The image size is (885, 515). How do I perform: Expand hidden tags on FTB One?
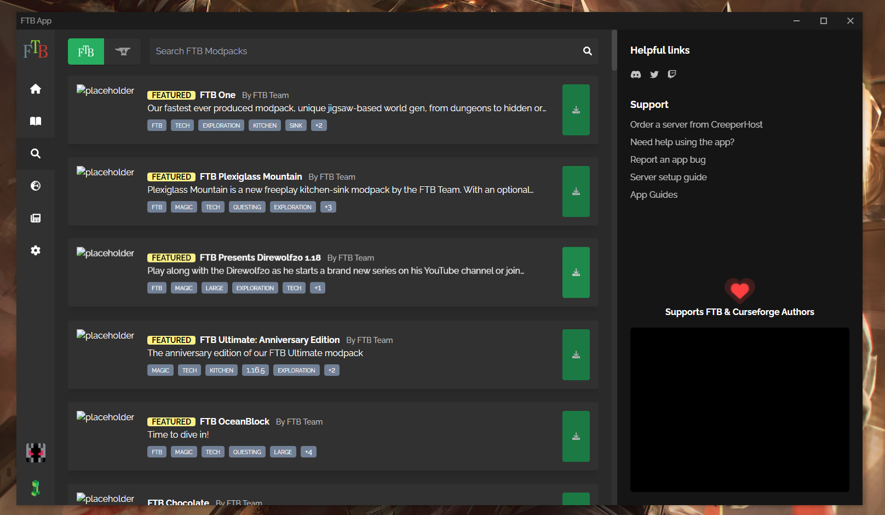point(319,125)
